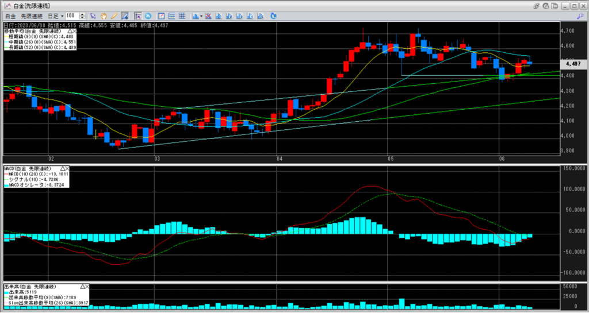Close the 出来高 volume legend box
The image size is (589, 313).
[x=89, y=285]
